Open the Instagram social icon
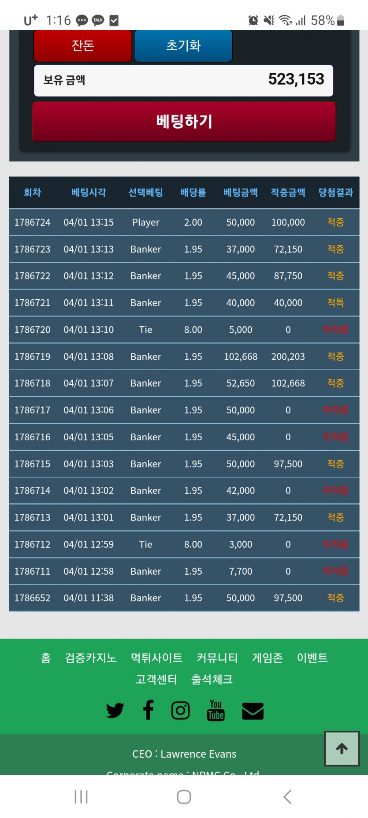 coord(180,710)
